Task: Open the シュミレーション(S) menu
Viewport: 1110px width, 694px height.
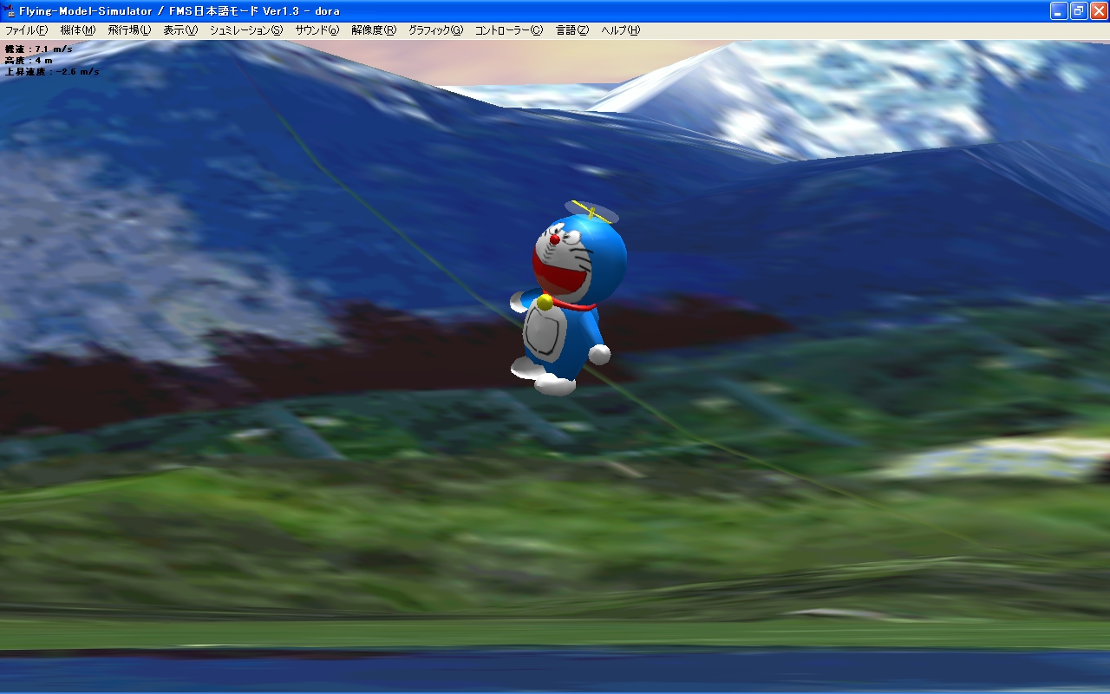Action: pyautogui.click(x=246, y=30)
